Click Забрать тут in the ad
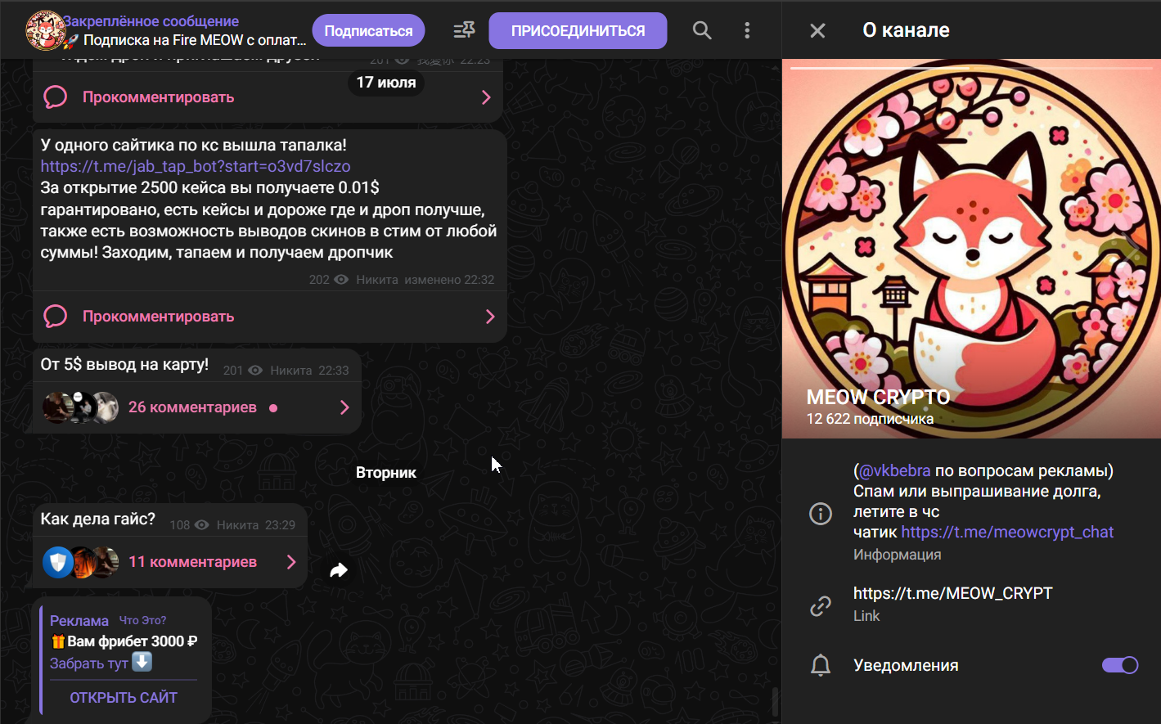The height and width of the screenshot is (724, 1161). coord(89,663)
